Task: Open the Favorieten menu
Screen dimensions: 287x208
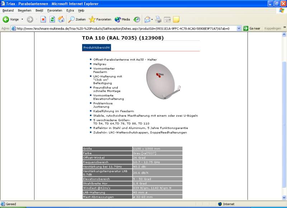Action: [x=55, y=10]
